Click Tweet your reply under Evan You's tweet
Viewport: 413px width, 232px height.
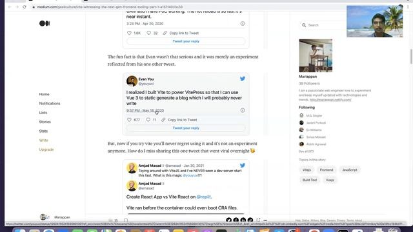186,128
